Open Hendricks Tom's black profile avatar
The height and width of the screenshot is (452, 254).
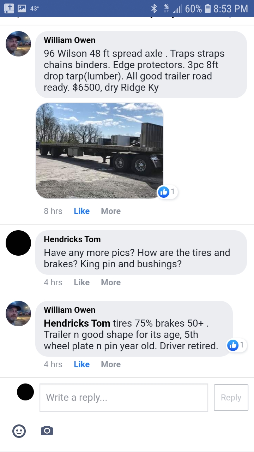tap(18, 243)
